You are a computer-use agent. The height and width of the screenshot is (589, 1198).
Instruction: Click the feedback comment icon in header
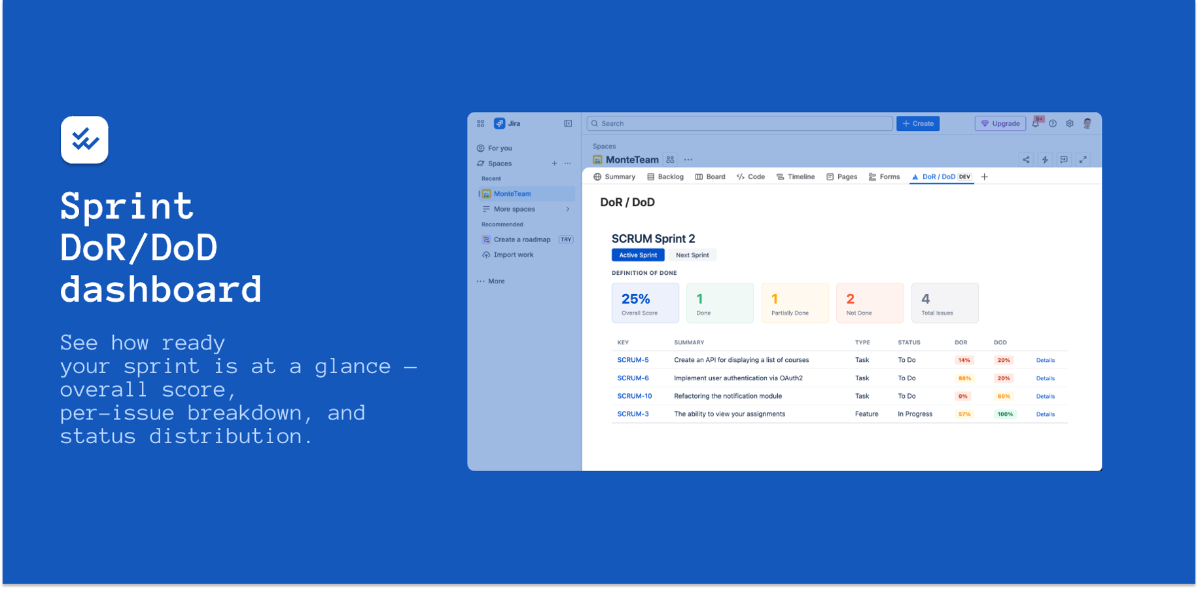point(1064,160)
